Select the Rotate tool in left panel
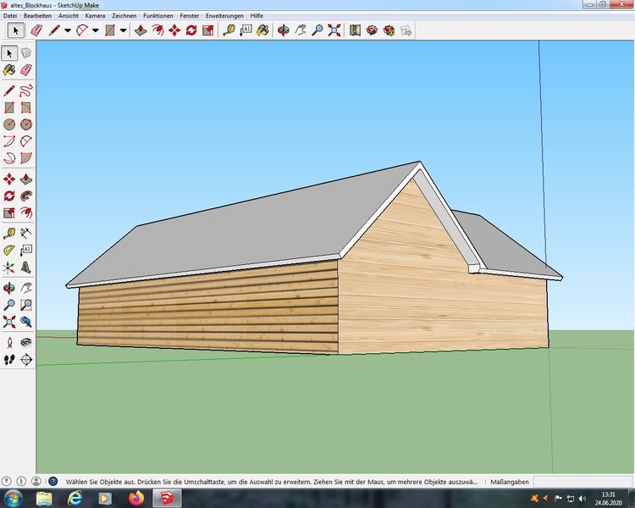The image size is (635, 508). (x=9, y=196)
